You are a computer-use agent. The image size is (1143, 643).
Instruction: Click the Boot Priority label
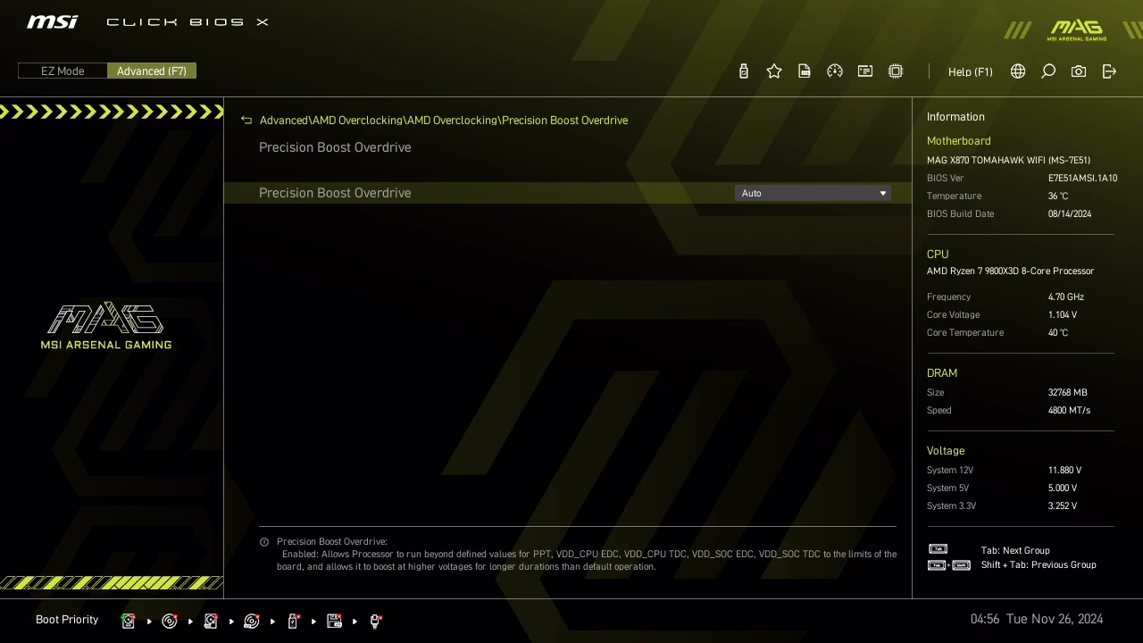pyautogui.click(x=67, y=620)
